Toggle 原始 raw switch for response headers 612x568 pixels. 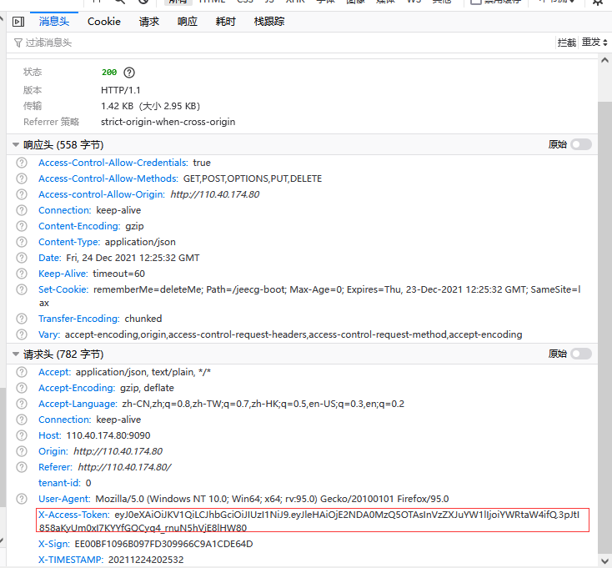[x=581, y=144]
